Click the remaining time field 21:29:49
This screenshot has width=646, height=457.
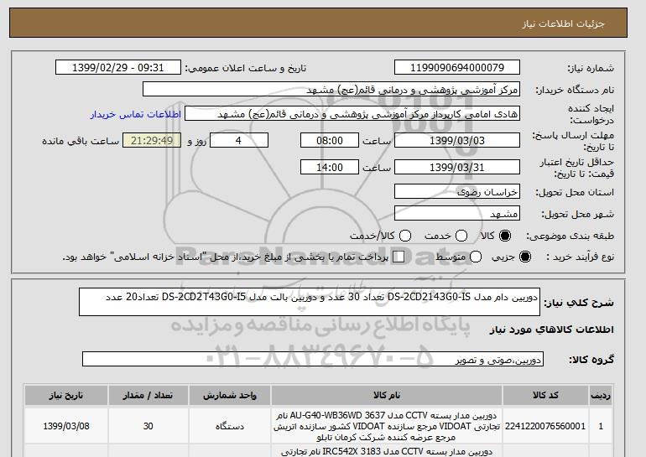pyautogui.click(x=152, y=140)
